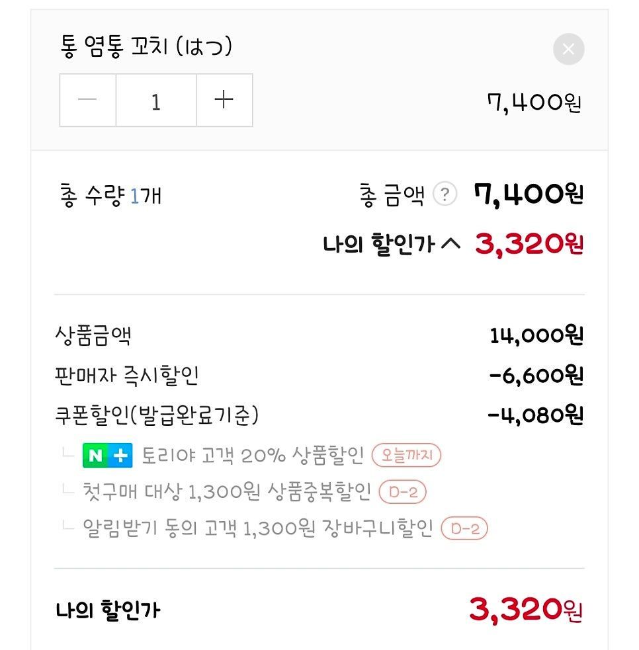
Task: Select 토리야 고객 20% 상품할인 coupon
Action: coord(253,456)
